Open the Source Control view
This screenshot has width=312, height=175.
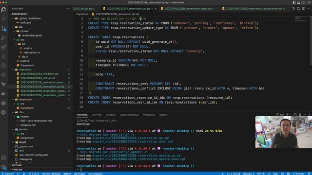tap(3, 28)
